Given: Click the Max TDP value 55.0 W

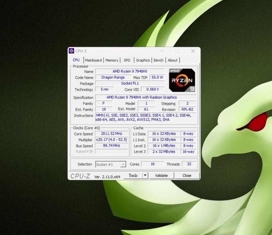Looking at the screenshot, I should (x=157, y=77).
